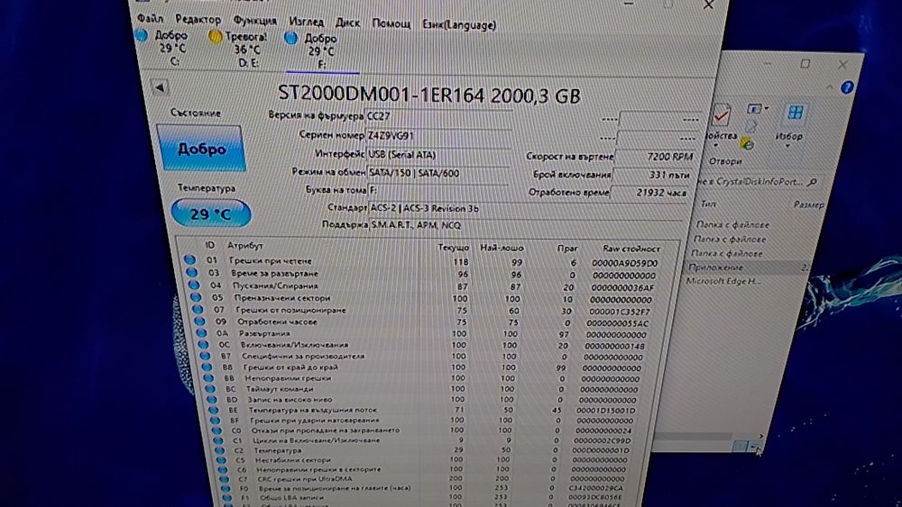Screen dimensions: 902x507
Task: Click the blue status icon of drive C:
Action: (x=142, y=35)
